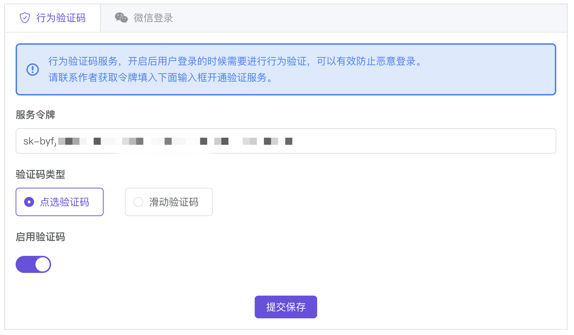This screenshot has width=574, height=335.
Task: Click the shield icon on the first tab
Action: (25, 18)
